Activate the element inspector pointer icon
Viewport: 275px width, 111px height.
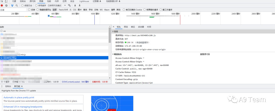2,1
